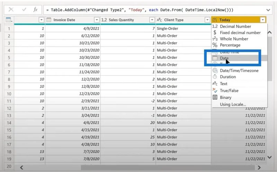
Task: Expand the formula bar with the chevron
Action: click(268, 10)
